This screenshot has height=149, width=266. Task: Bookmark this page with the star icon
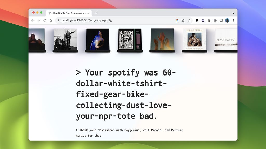pos(189,20)
